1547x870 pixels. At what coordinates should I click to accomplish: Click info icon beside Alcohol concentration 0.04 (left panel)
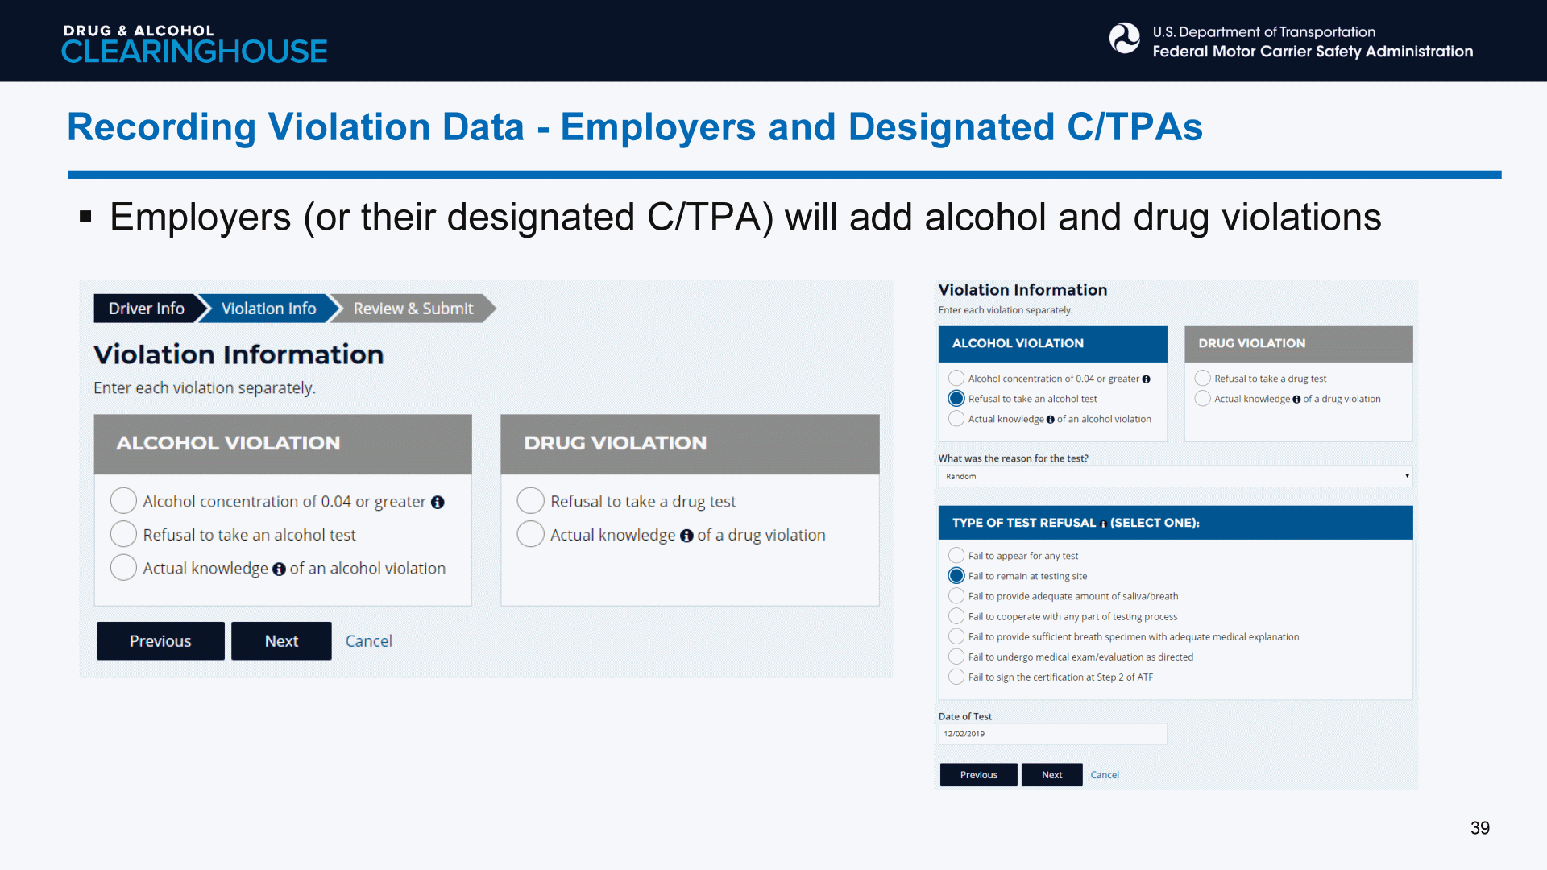[438, 502]
